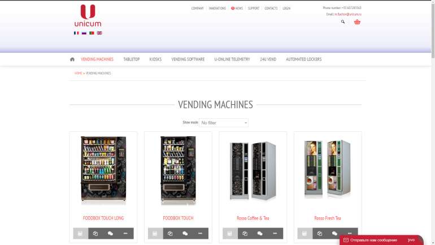This screenshot has width=435, height=245.
Task: Click the grid icon under Rosso Coffee & Tea
Action: tap(230, 233)
